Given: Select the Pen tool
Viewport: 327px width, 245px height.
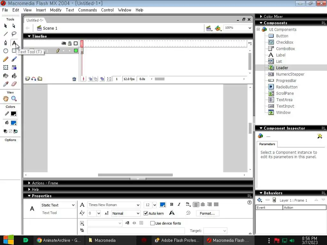Looking at the screenshot, I should pos(6,43).
